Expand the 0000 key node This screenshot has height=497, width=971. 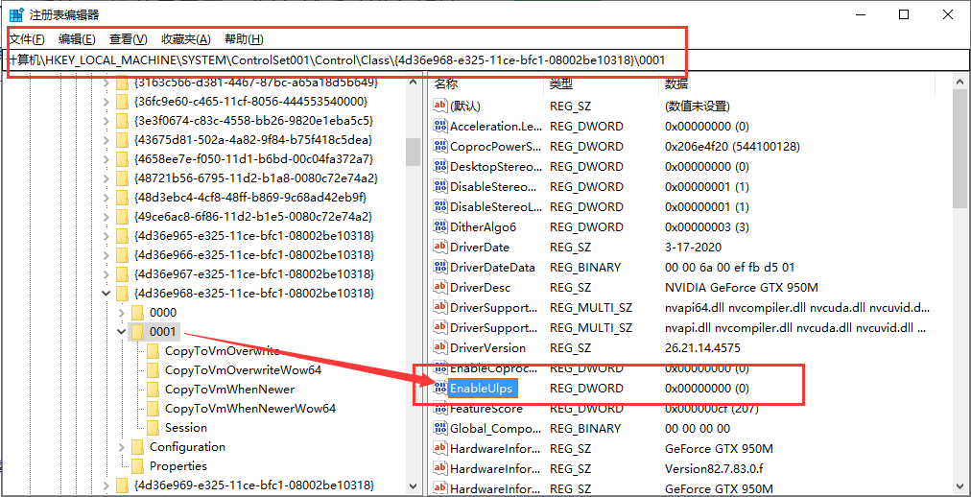(121, 313)
